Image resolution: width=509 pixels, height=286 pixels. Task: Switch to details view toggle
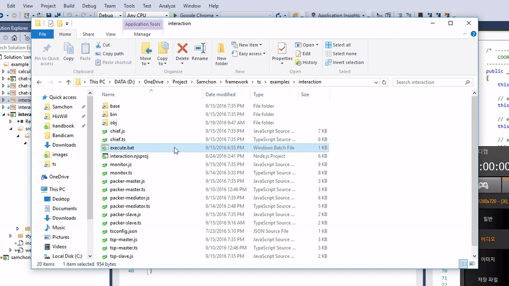tap(463, 264)
